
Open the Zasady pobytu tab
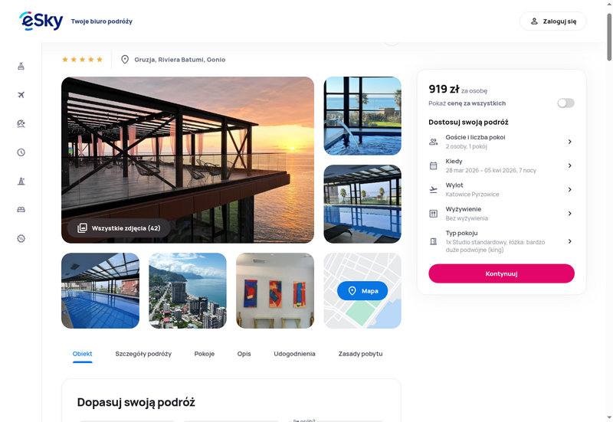[x=360, y=354]
